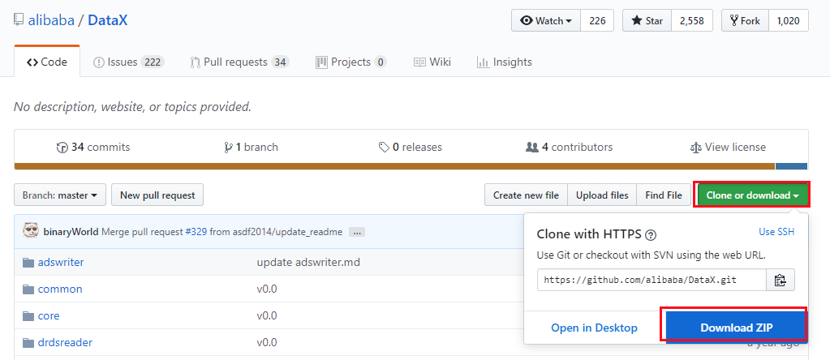View the 226 watchers count
Screen dimensions: 830x360
click(597, 20)
